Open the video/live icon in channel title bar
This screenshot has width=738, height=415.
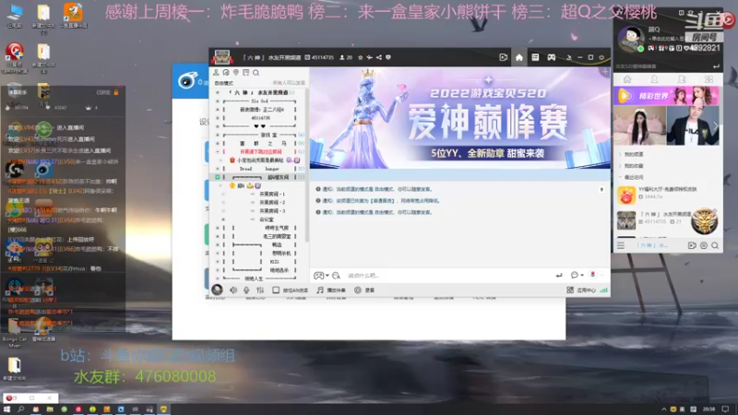[503, 57]
